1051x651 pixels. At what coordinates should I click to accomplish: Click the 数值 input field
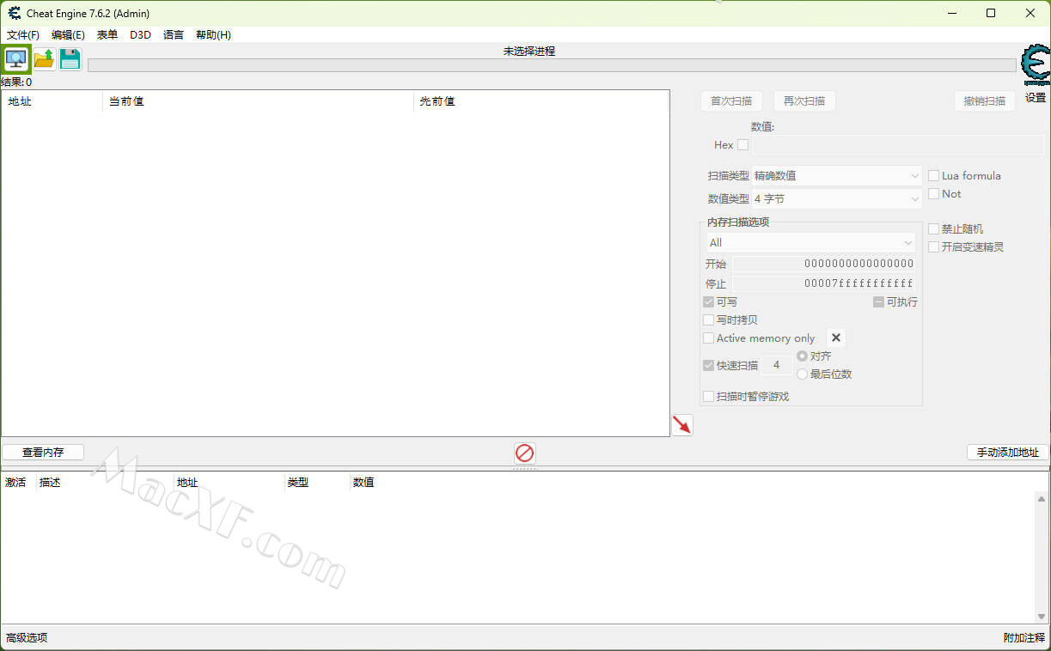[897, 145]
